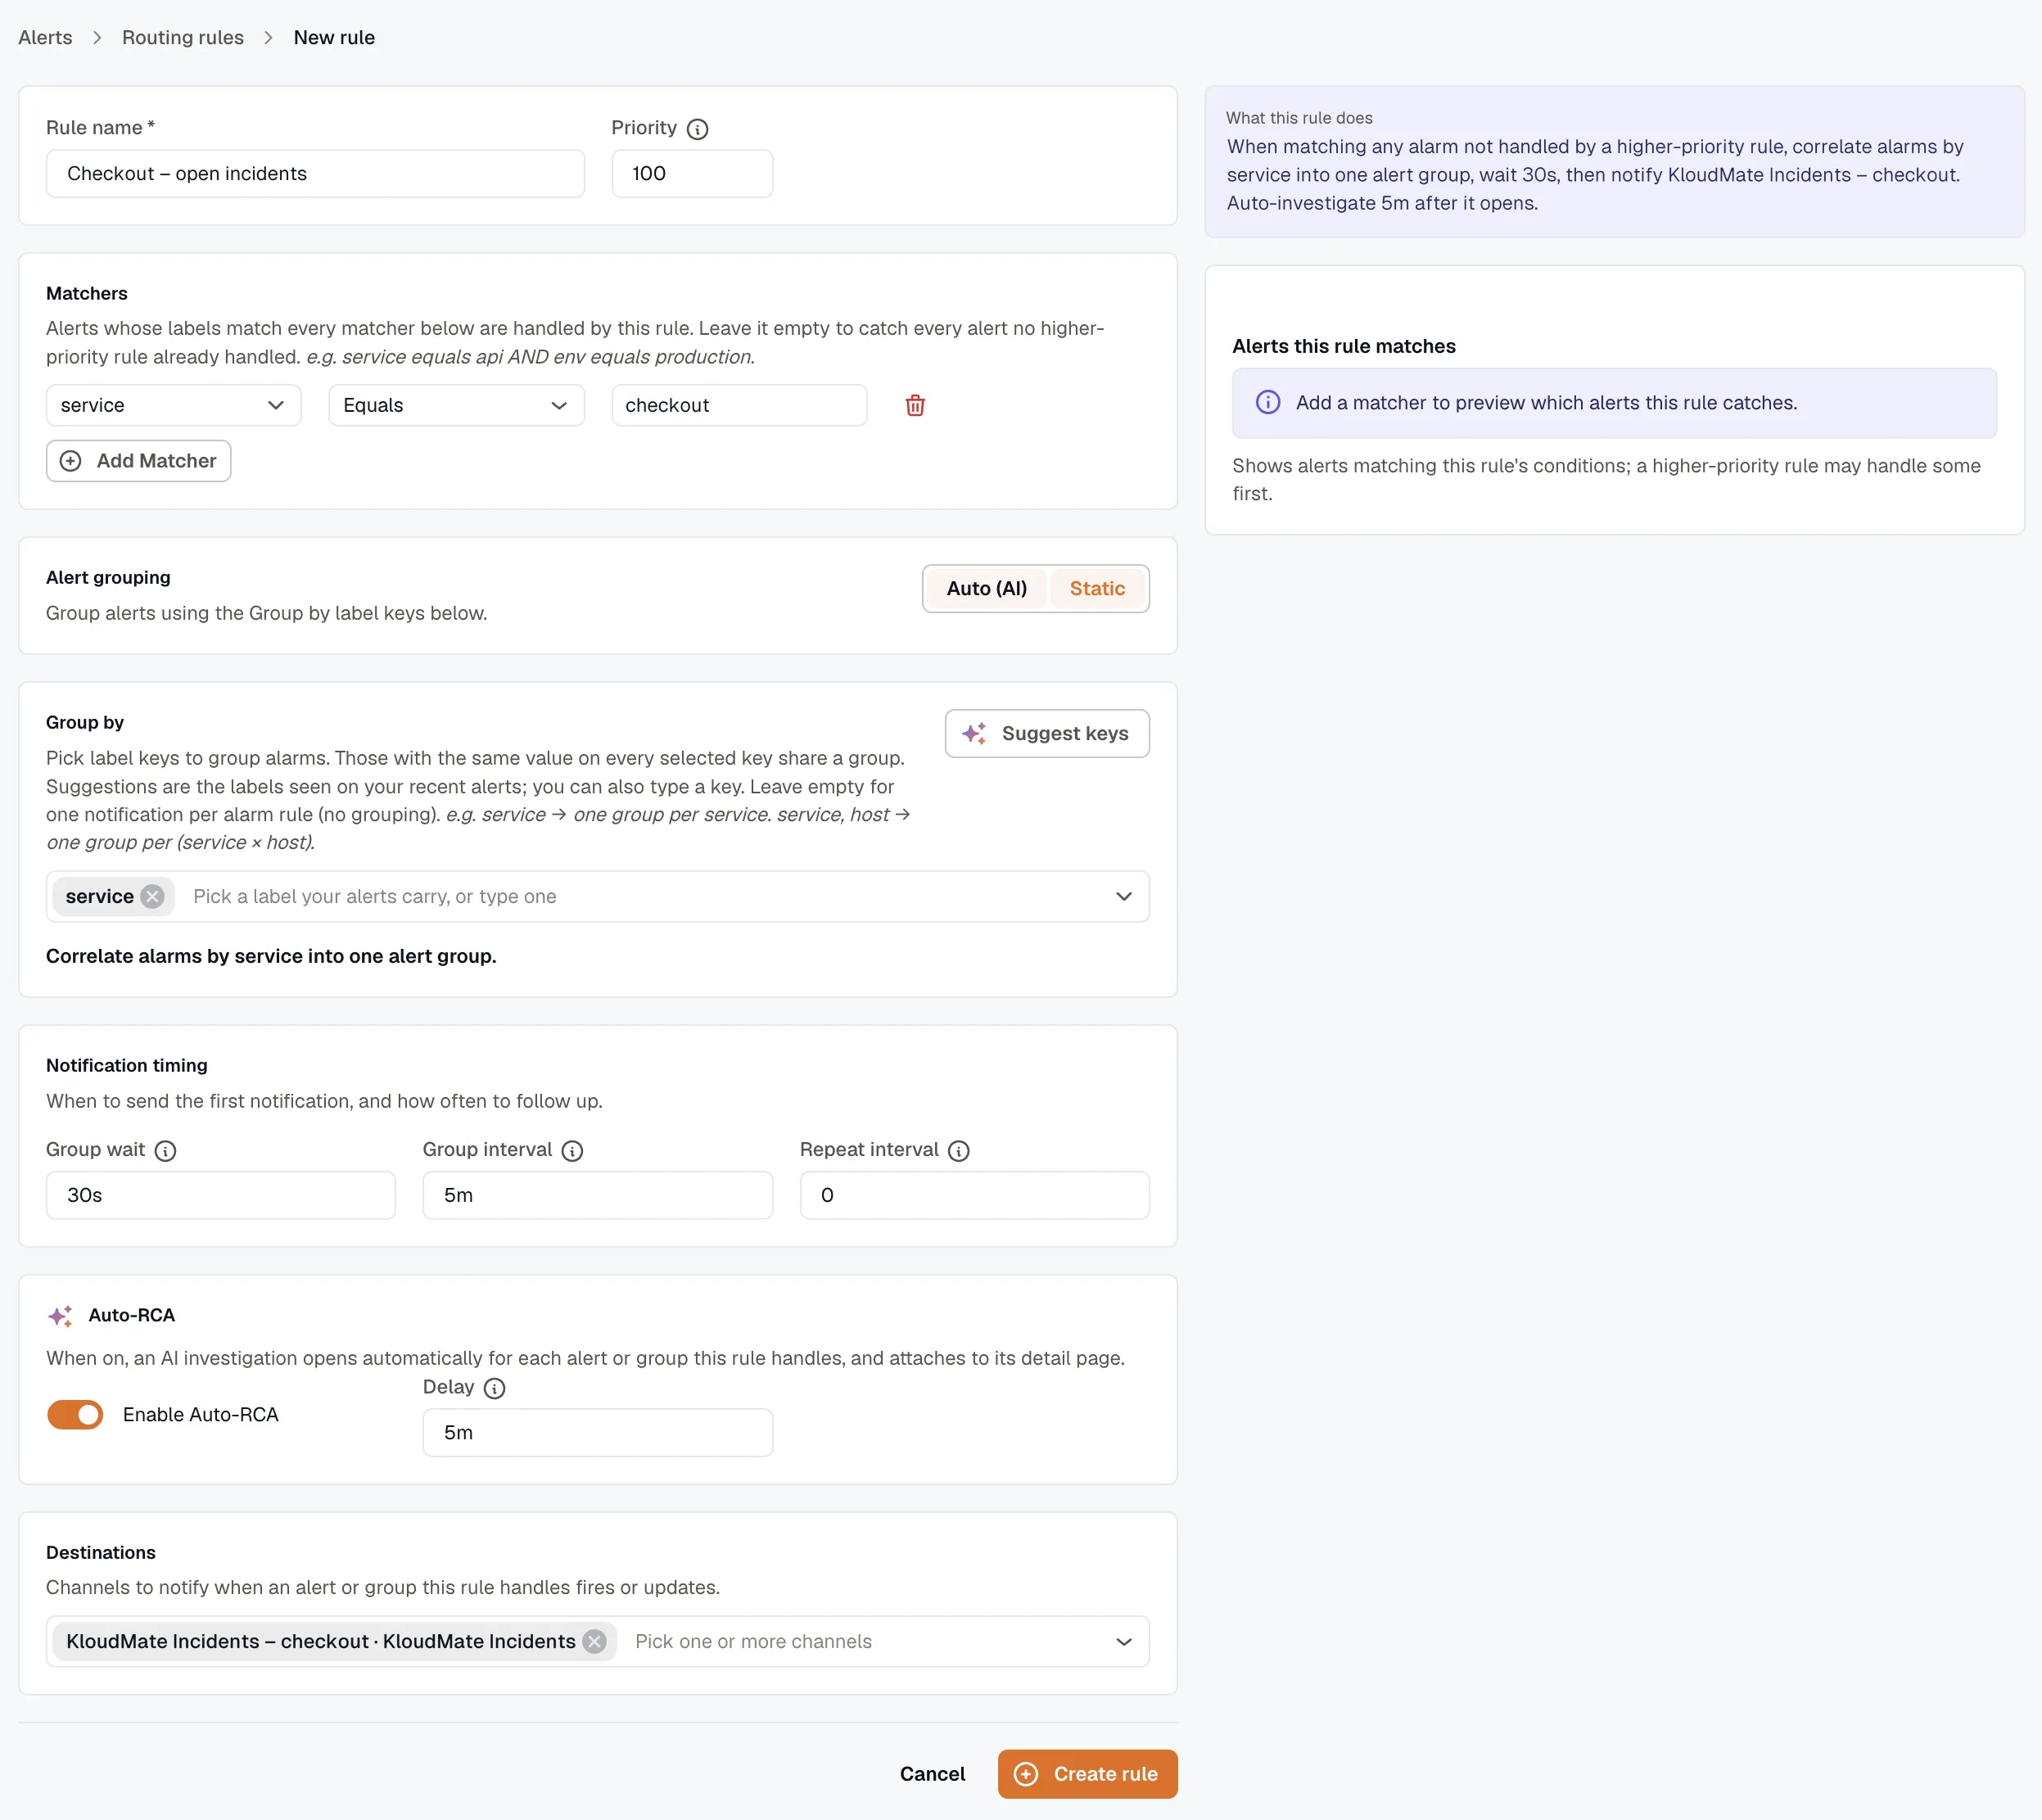Click the matcher value field 'checkout'
This screenshot has height=1820, width=2042.
pos(739,405)
